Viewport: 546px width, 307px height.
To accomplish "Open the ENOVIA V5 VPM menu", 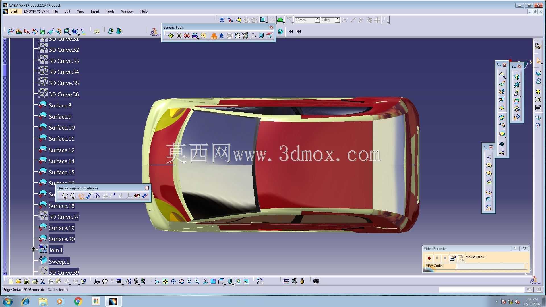I will [36, 11].
